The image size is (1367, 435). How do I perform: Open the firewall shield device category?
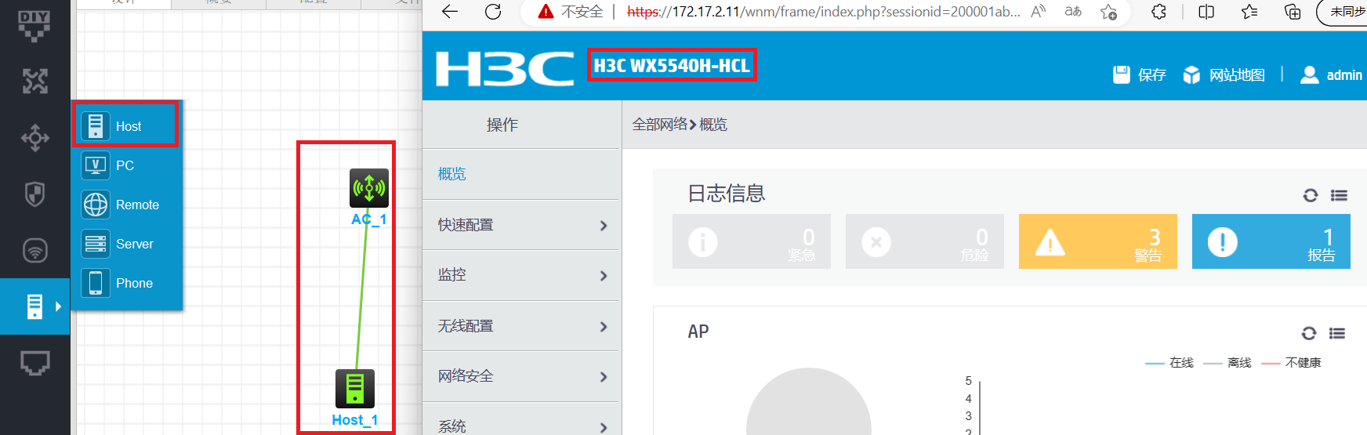tap(34, 194)
